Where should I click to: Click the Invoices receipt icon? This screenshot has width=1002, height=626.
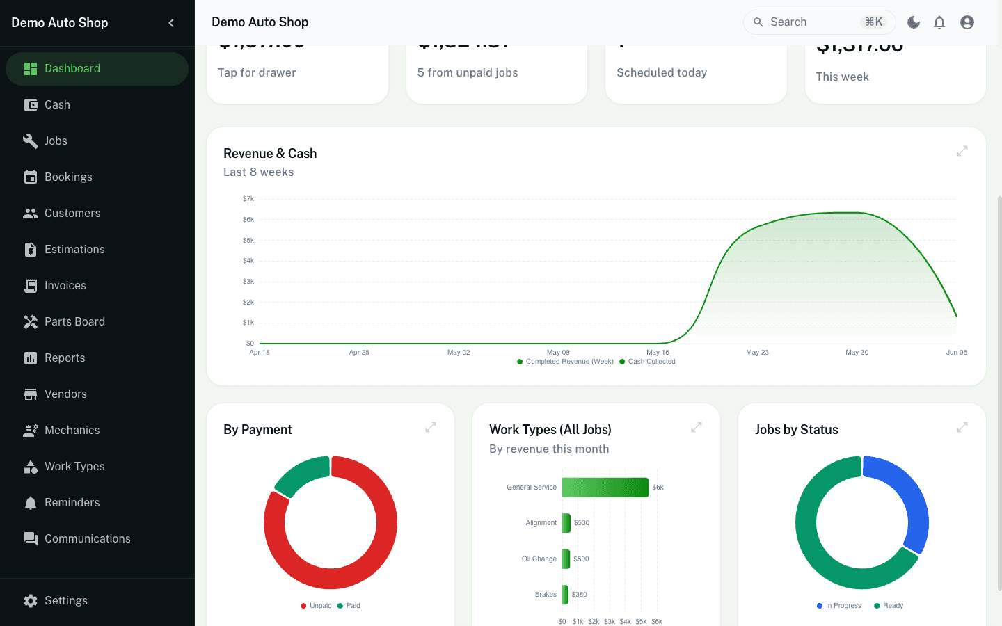(31, 285)
